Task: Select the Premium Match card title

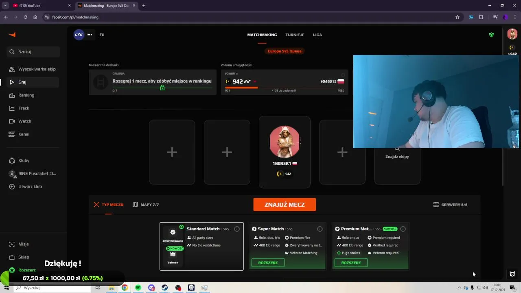Action: [356, 229]
